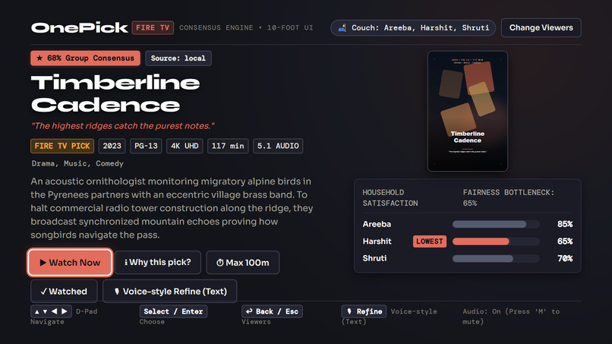Click the Back / Esc arrow hint

pos(272,311)
